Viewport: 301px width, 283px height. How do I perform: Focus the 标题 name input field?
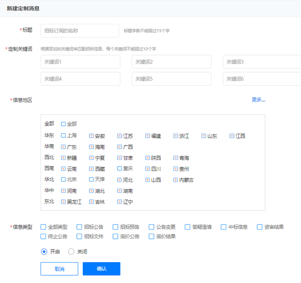click(80, 30)
